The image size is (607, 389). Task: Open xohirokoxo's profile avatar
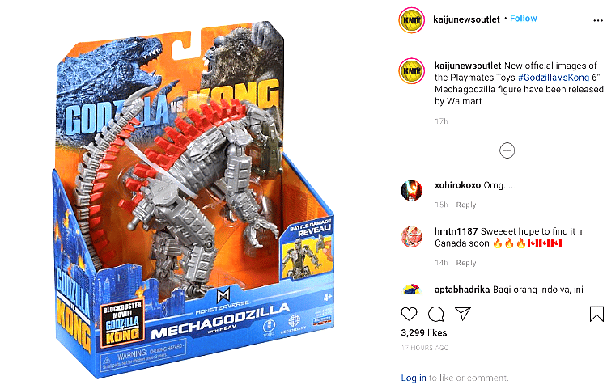[x=411, y=191]
